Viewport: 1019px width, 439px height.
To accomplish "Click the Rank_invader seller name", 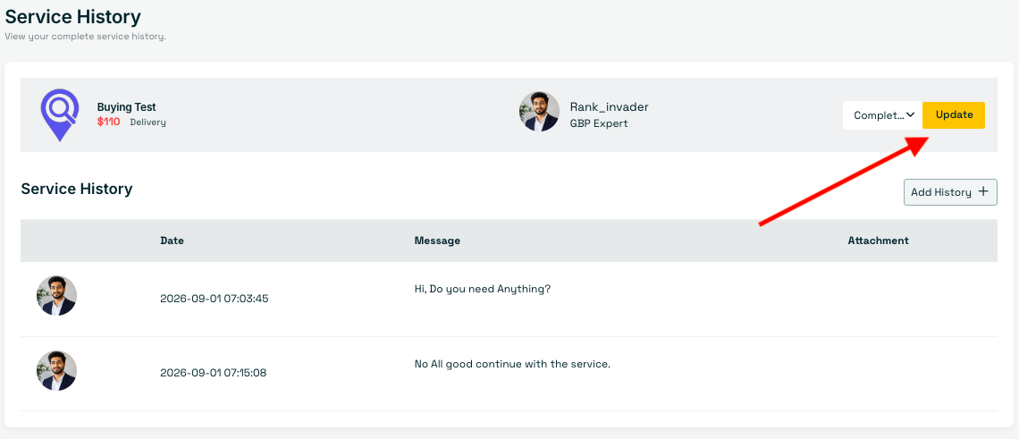I will point(609,107).
